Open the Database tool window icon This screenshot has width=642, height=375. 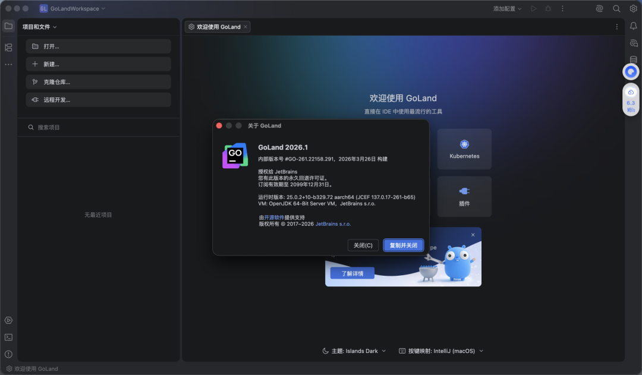(x=633, y=59)
